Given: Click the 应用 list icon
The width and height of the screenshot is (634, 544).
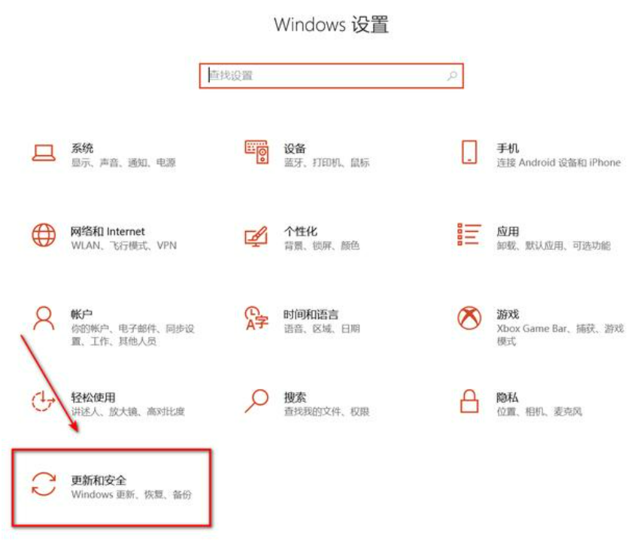Looking at the screenshot, I should click(469, 234).
